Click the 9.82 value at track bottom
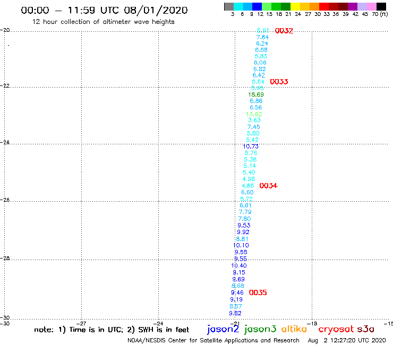 click(x=235, y=313)
